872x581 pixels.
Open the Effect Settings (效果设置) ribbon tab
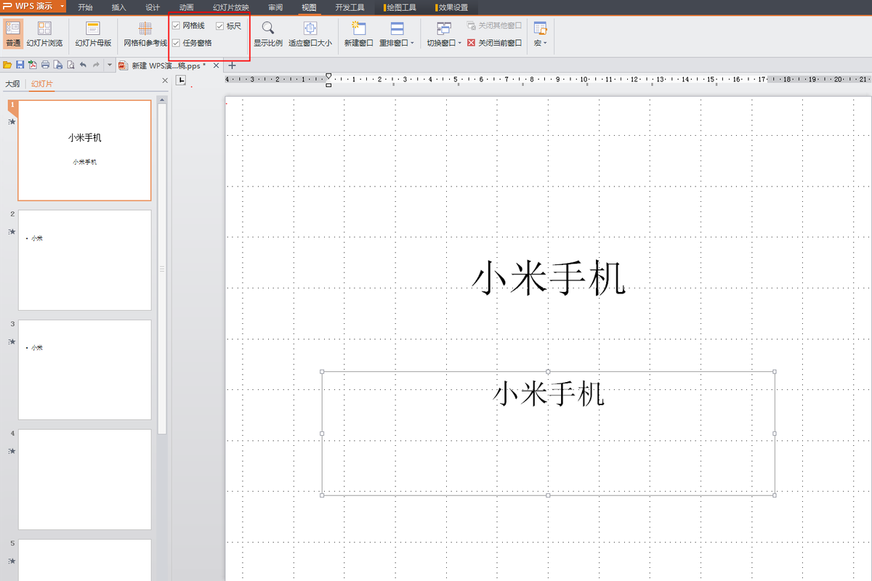[451, 7]
